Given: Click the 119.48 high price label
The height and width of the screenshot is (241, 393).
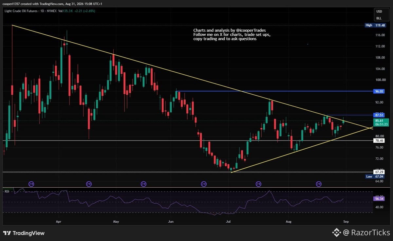Looking at the screenshot, I should 380,25.
